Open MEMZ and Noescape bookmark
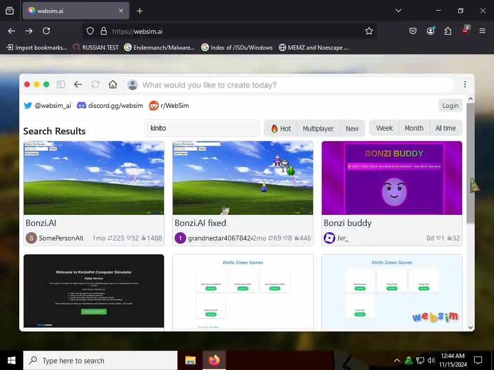Image resolution: width=494 pixels, height=370 pixels. pyautogui.click(x=314, y=48)
